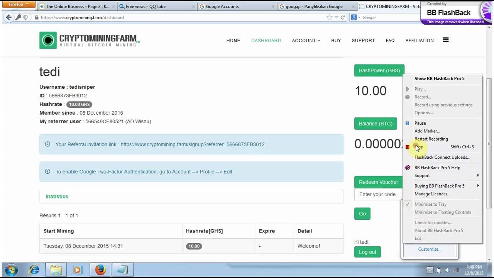Click the book icon for FlashBack Help
494x278 pixels.
tap(407, 168)
